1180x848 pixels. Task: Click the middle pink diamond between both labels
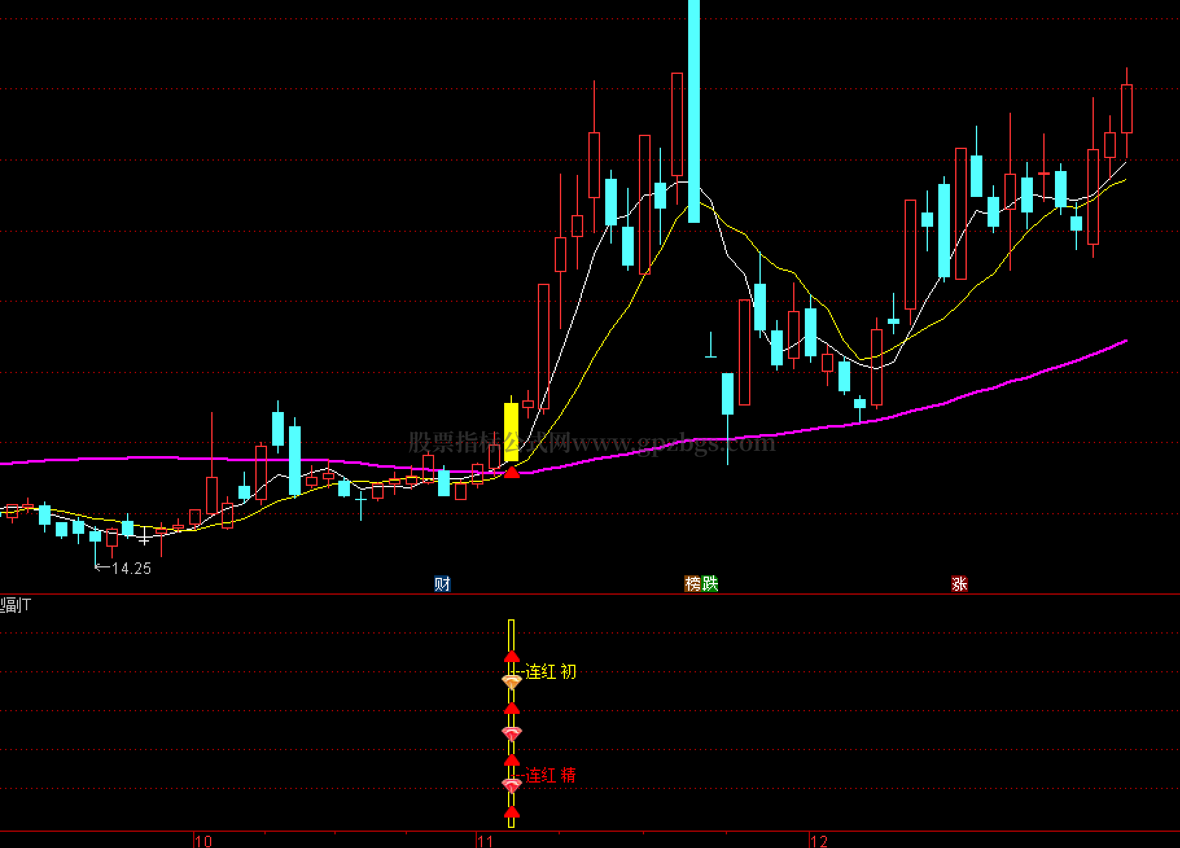(511, 733)
